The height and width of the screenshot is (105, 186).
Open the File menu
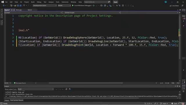click(x=6, y=2)
